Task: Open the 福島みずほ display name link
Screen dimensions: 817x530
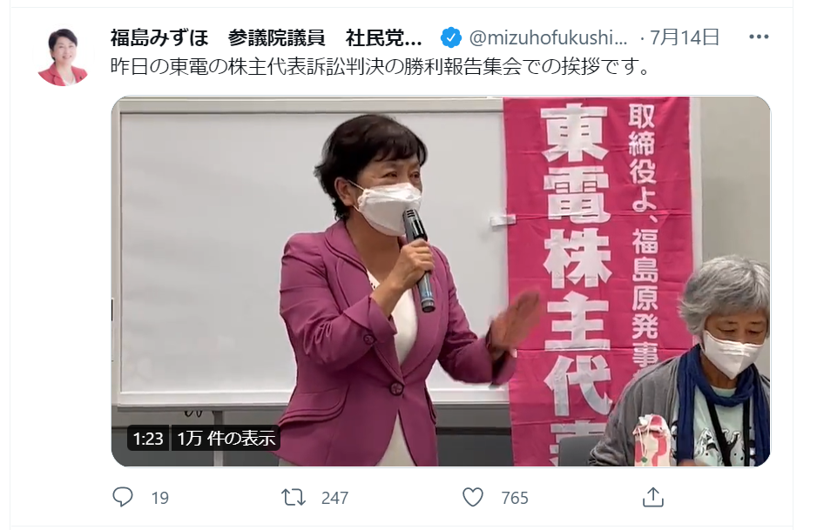Action: pos(266,37)
